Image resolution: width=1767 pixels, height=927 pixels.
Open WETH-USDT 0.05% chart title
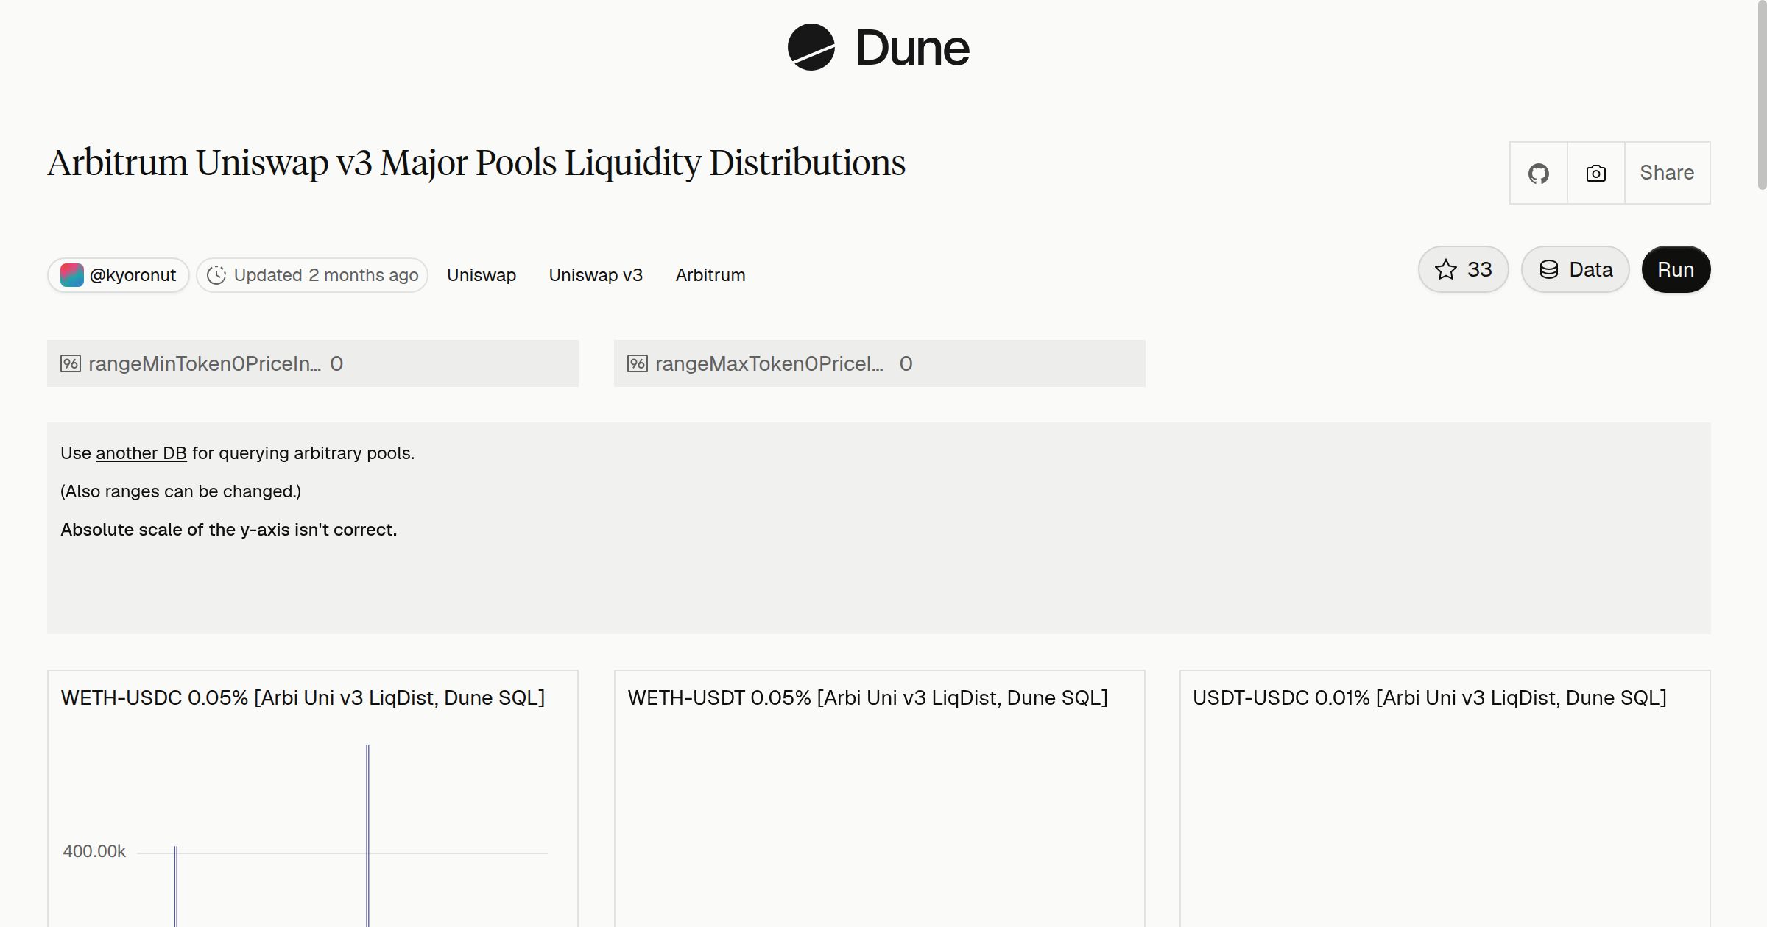pos(867,697)
